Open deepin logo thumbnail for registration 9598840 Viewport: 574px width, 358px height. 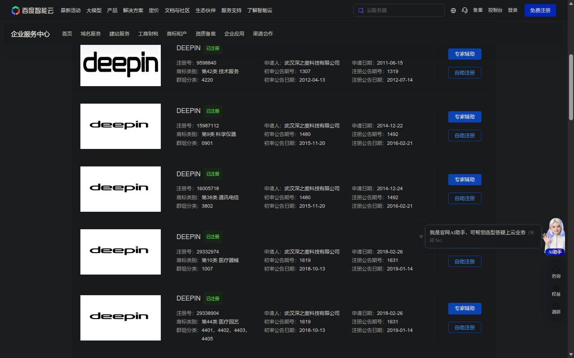click(x=120, y=65)
